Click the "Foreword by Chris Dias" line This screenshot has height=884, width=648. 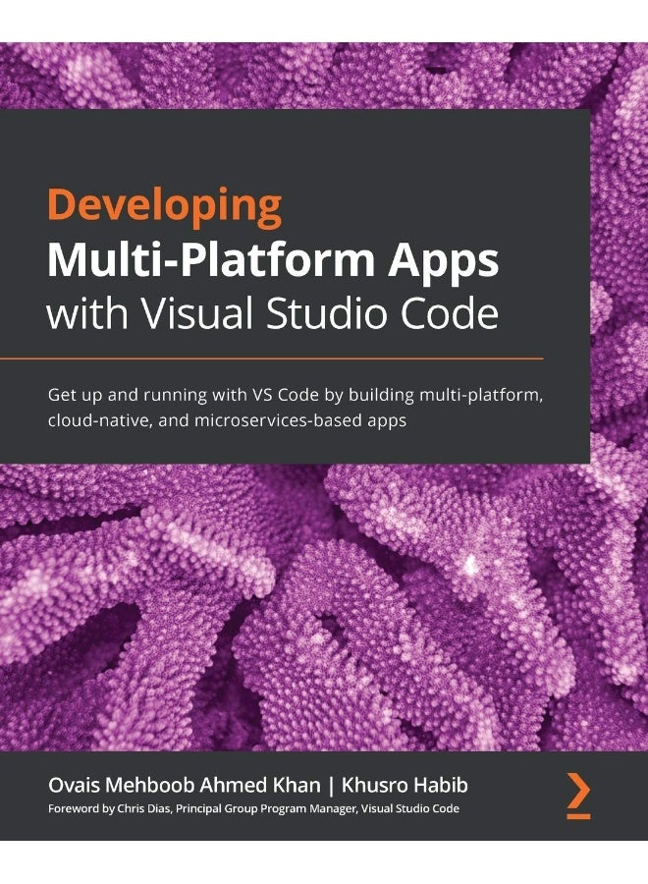click(253, 809)
